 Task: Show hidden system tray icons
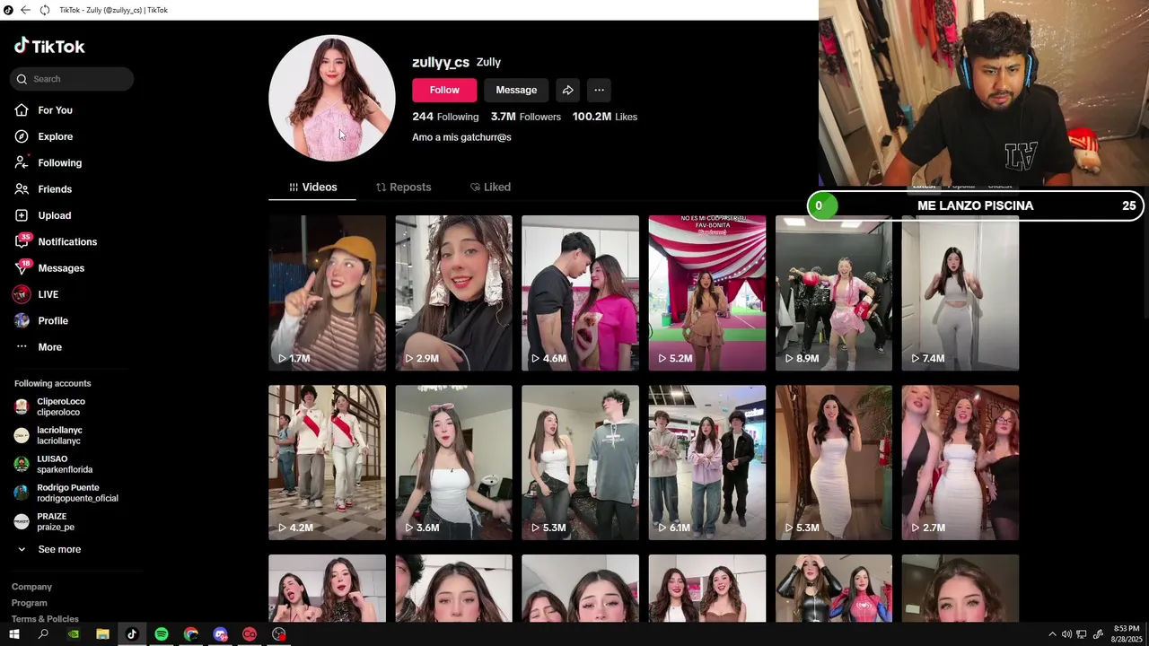(x=1052, y=634)
